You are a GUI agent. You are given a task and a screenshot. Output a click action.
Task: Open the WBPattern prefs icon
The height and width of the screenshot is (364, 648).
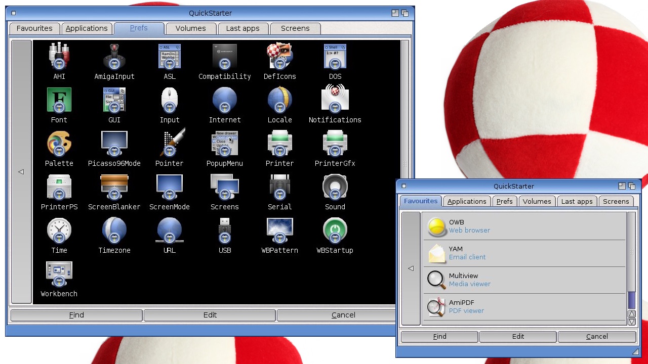pos(280,231)
